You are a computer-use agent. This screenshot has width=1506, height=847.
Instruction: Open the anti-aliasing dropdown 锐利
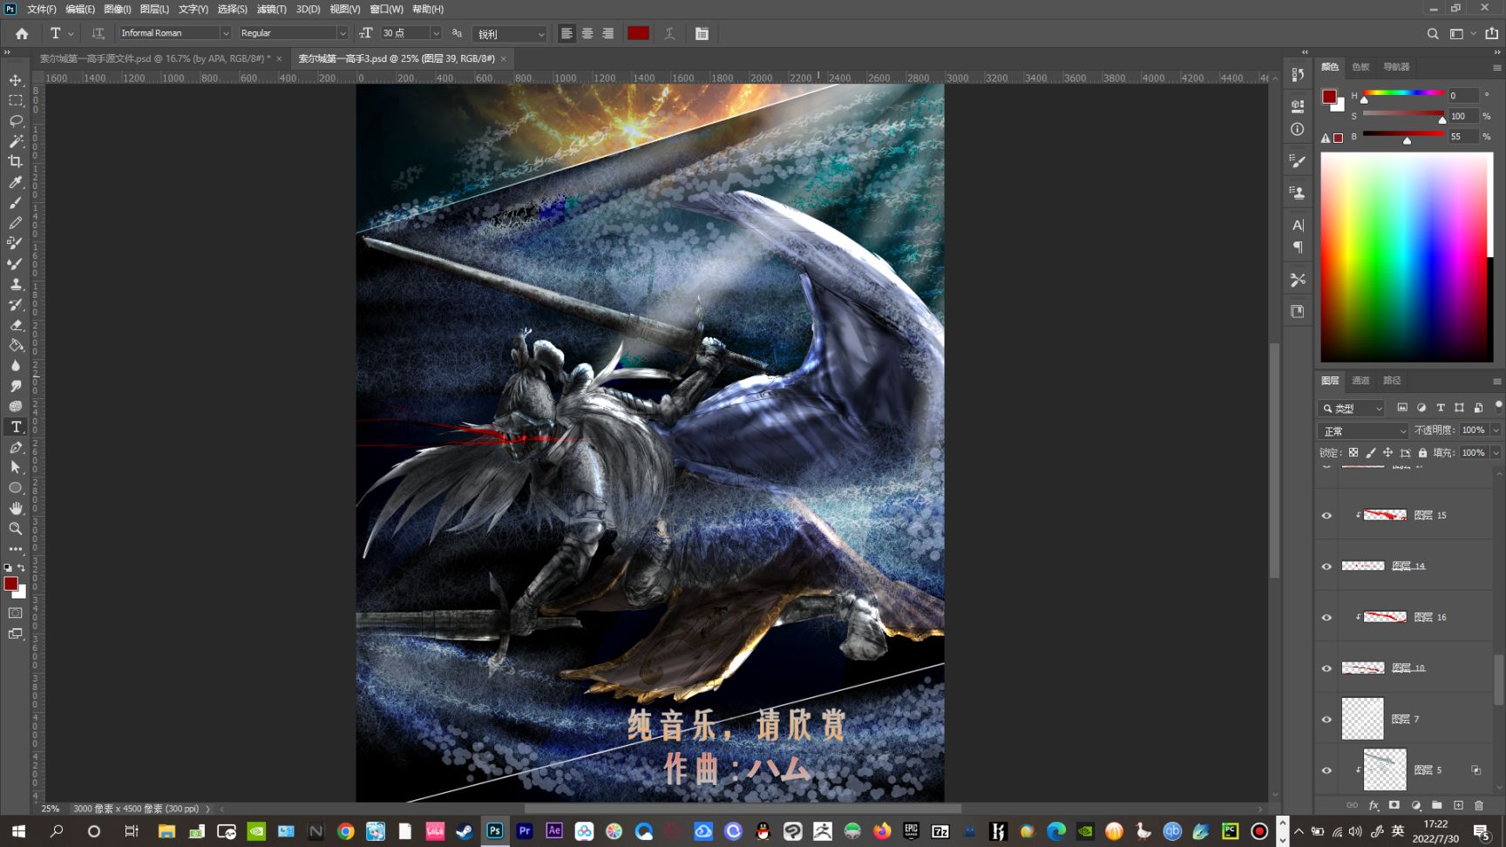(x=510, y=34)
